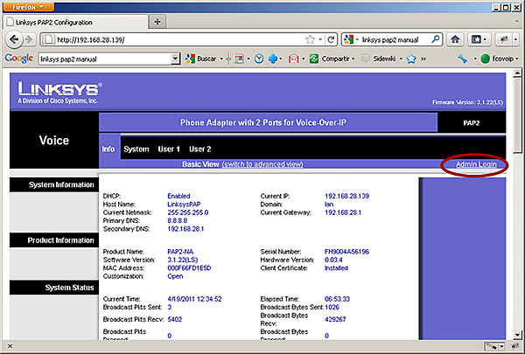This screenshot has height=354, width=525.
Task: Click the Serial Number value FH9004A56196
Action: (x=346, y=252)
